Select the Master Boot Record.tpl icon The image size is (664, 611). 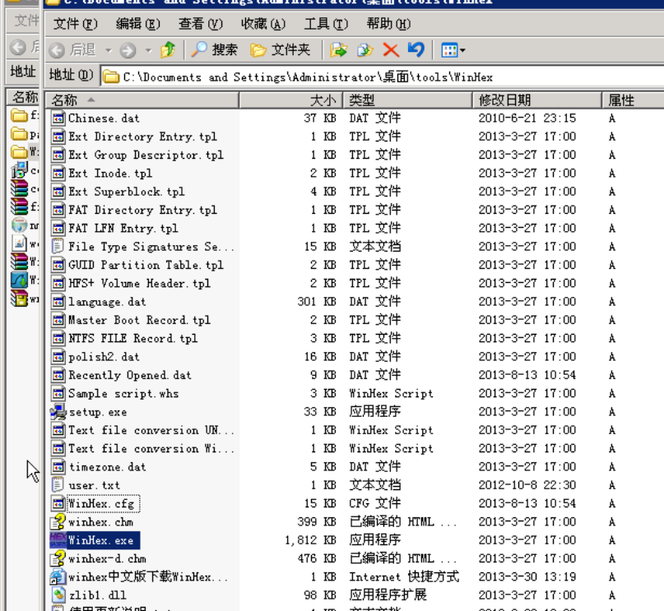[x=58, y=319]
